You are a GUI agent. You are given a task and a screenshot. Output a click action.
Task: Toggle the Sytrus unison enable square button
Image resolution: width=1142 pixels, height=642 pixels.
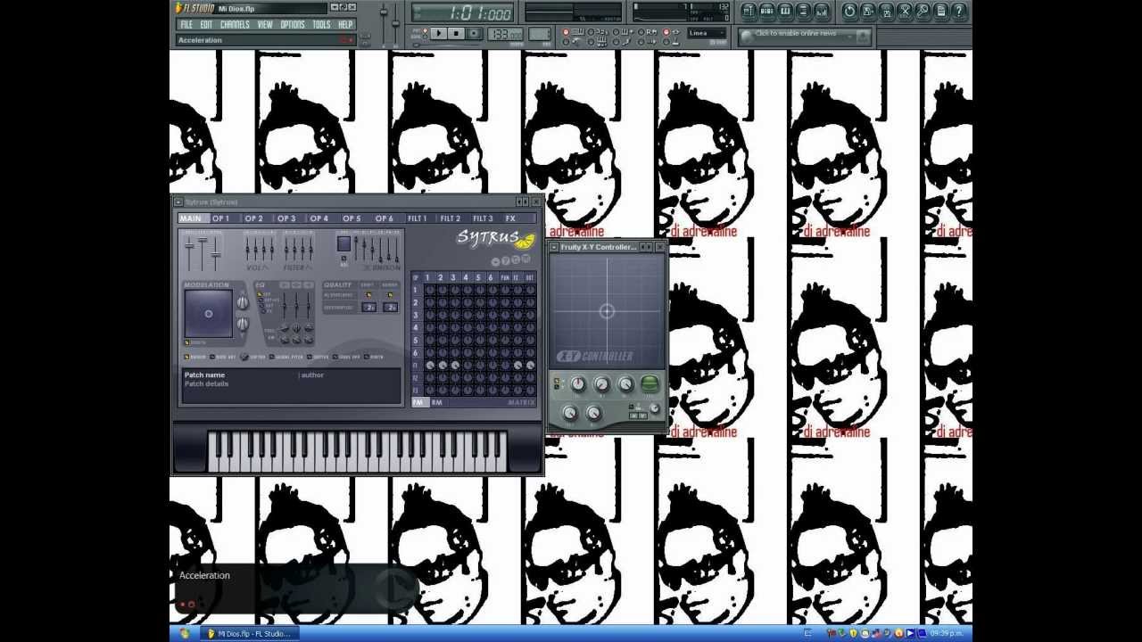[343, 243]
